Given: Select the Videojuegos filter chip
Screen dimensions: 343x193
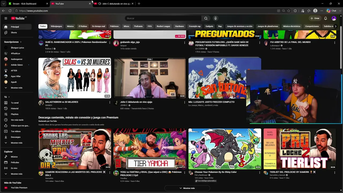Looking at the screenshot, I should click(x=56, y=26).
